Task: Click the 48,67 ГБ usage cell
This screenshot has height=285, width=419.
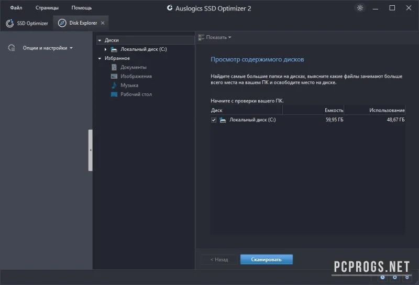Action: coord(395,120)
